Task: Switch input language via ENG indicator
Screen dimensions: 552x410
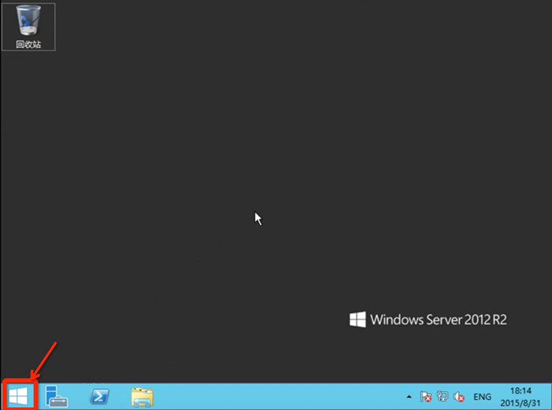Action: pos(482,397)
